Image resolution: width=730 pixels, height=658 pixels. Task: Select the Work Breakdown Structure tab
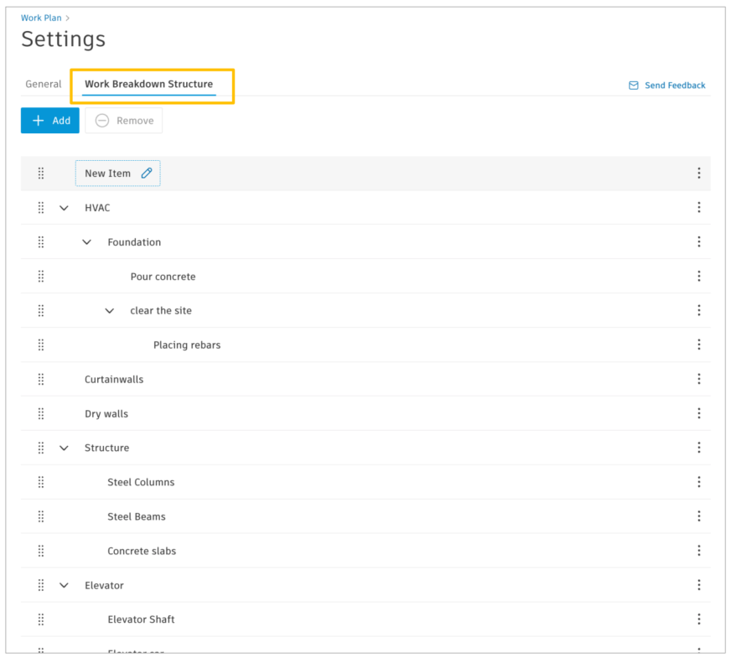pyautogui.click(x=149, y=84)
